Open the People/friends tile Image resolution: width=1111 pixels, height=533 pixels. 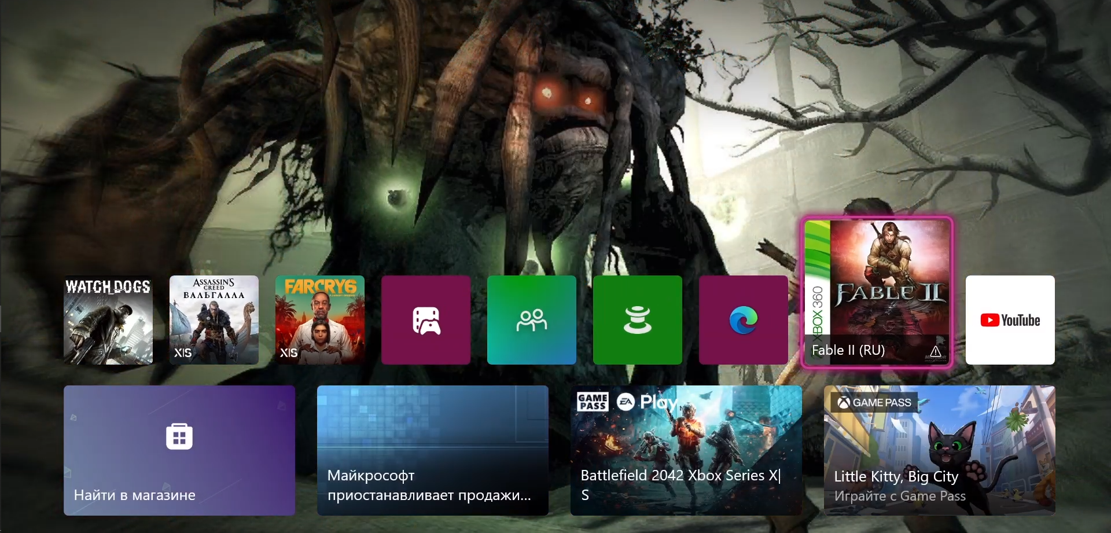(532, 320)
